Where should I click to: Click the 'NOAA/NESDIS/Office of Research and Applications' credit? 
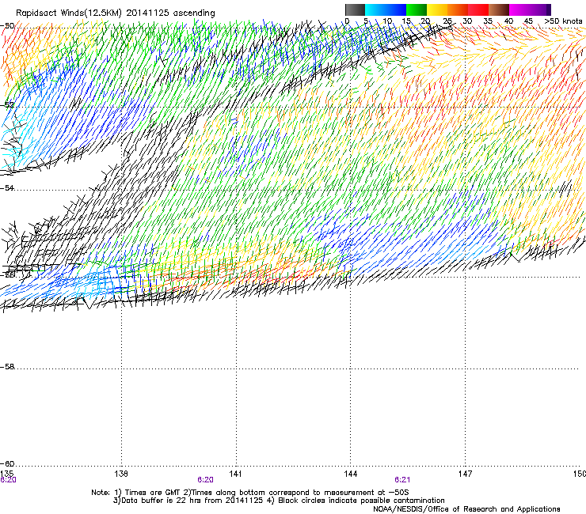[x=466, y=509]
